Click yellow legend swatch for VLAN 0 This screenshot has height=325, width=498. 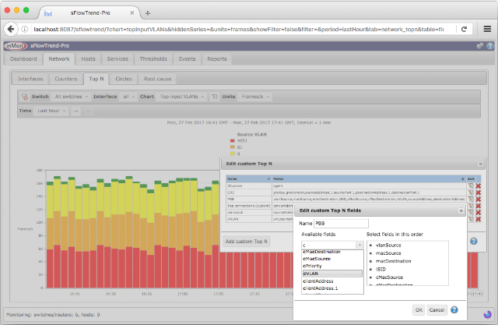click(233, 154)
